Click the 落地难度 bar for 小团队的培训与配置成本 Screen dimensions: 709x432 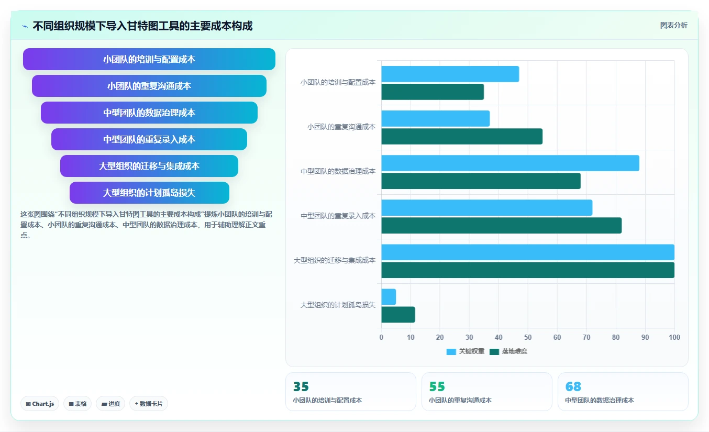point(433,92)
